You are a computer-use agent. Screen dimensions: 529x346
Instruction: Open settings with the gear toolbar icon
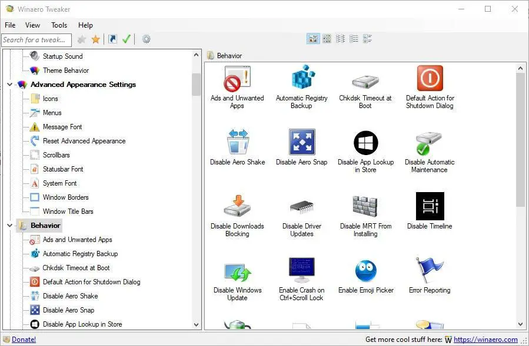tap(146, 39)
